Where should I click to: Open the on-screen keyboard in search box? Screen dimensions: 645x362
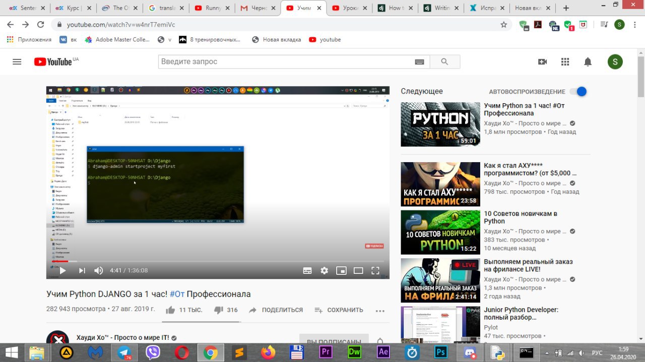coord(419,62)
